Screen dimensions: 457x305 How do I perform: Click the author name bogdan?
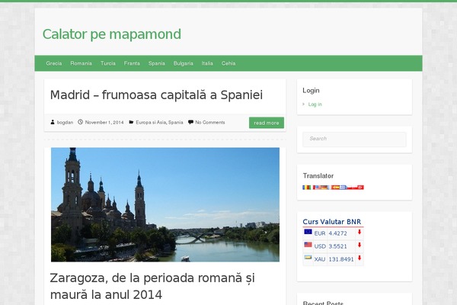[x=65, y=122]
